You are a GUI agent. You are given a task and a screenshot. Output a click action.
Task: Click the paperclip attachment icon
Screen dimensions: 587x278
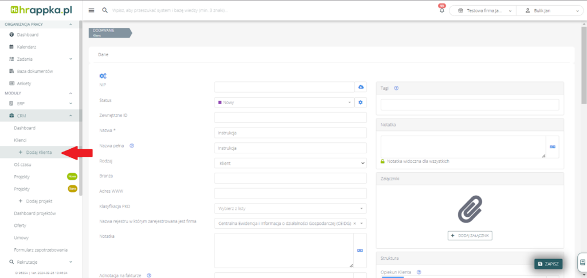pos(469,209)
